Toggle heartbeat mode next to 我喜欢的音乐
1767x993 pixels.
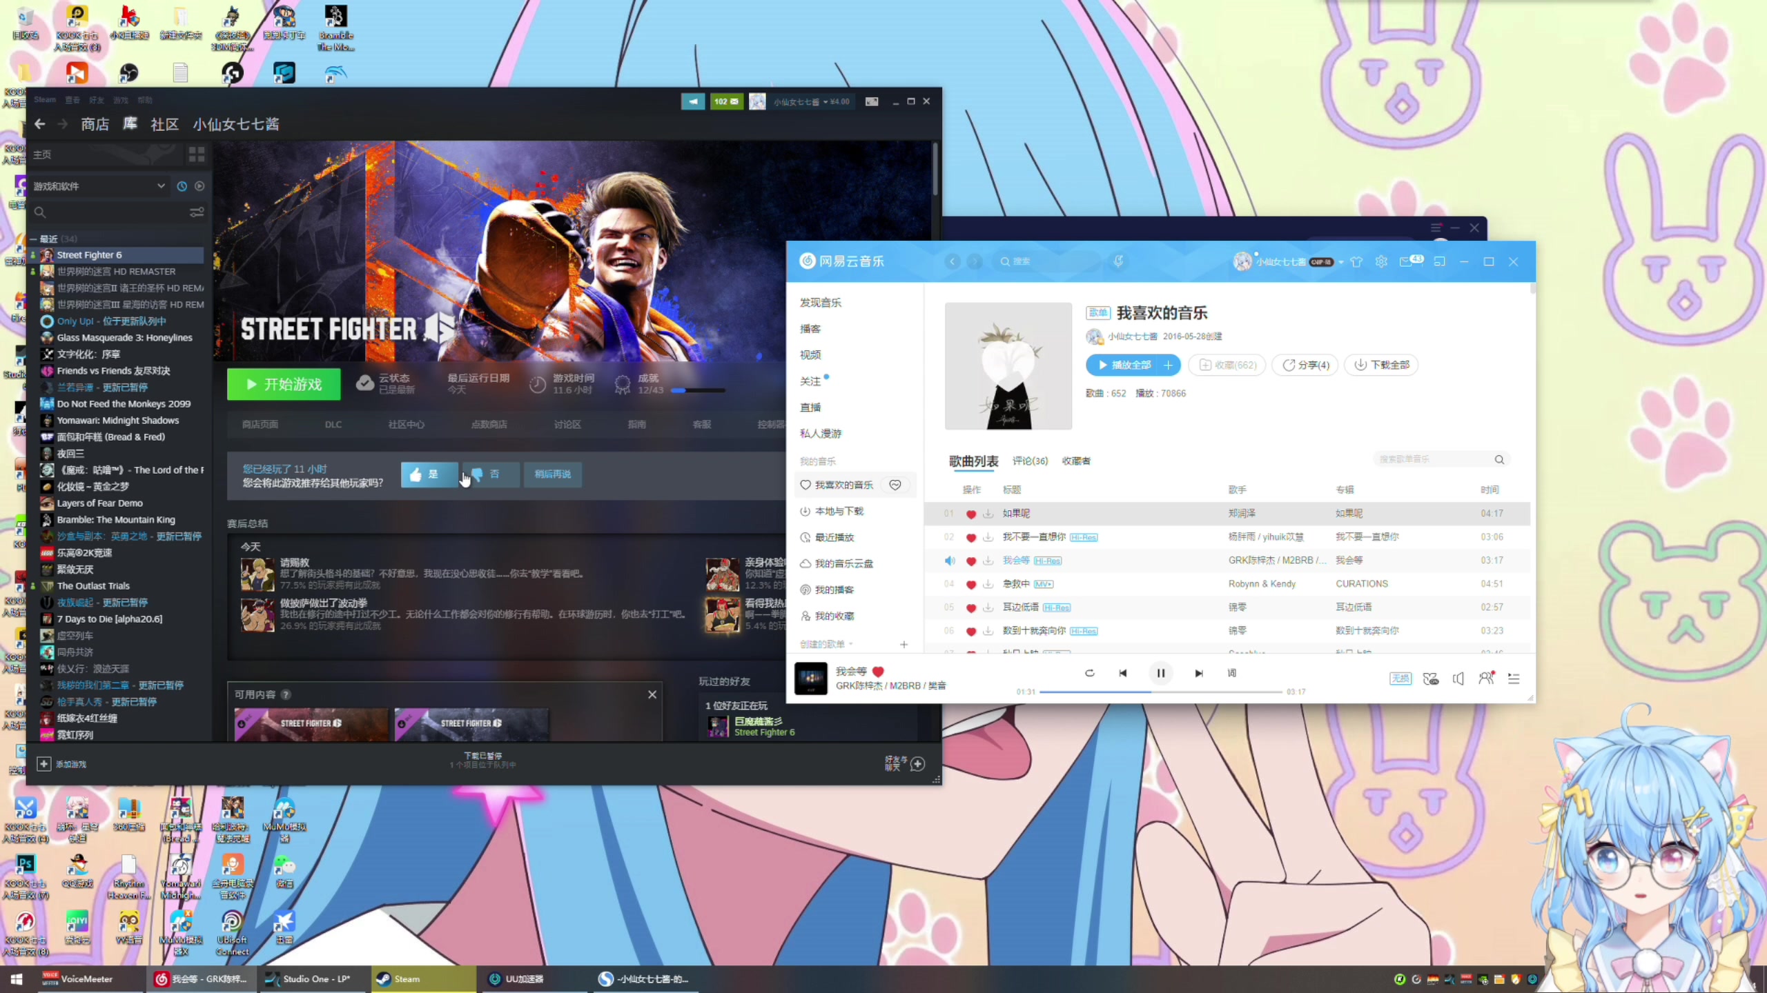tap(895, 485)
